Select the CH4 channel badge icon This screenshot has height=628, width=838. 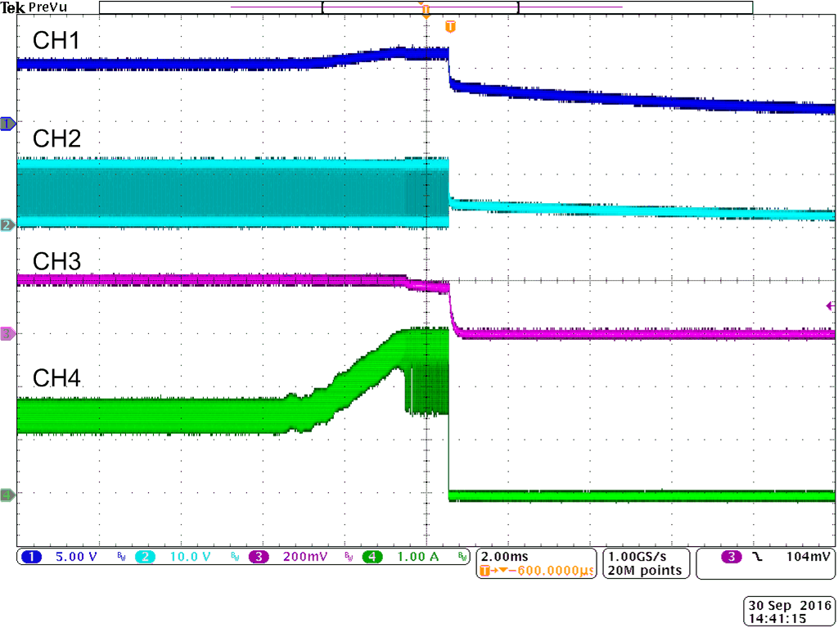pyautogui.click(x=372, y=557)
